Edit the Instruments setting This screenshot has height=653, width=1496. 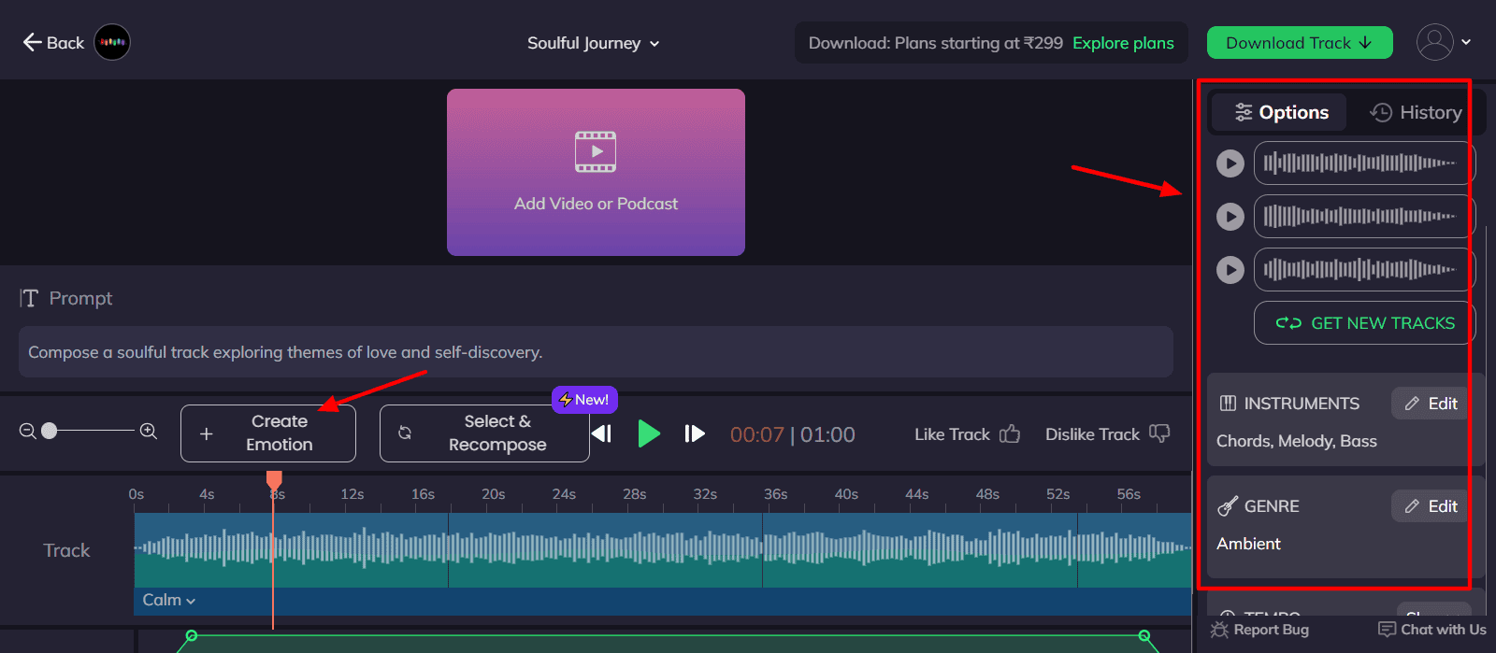pos(1431,404)
